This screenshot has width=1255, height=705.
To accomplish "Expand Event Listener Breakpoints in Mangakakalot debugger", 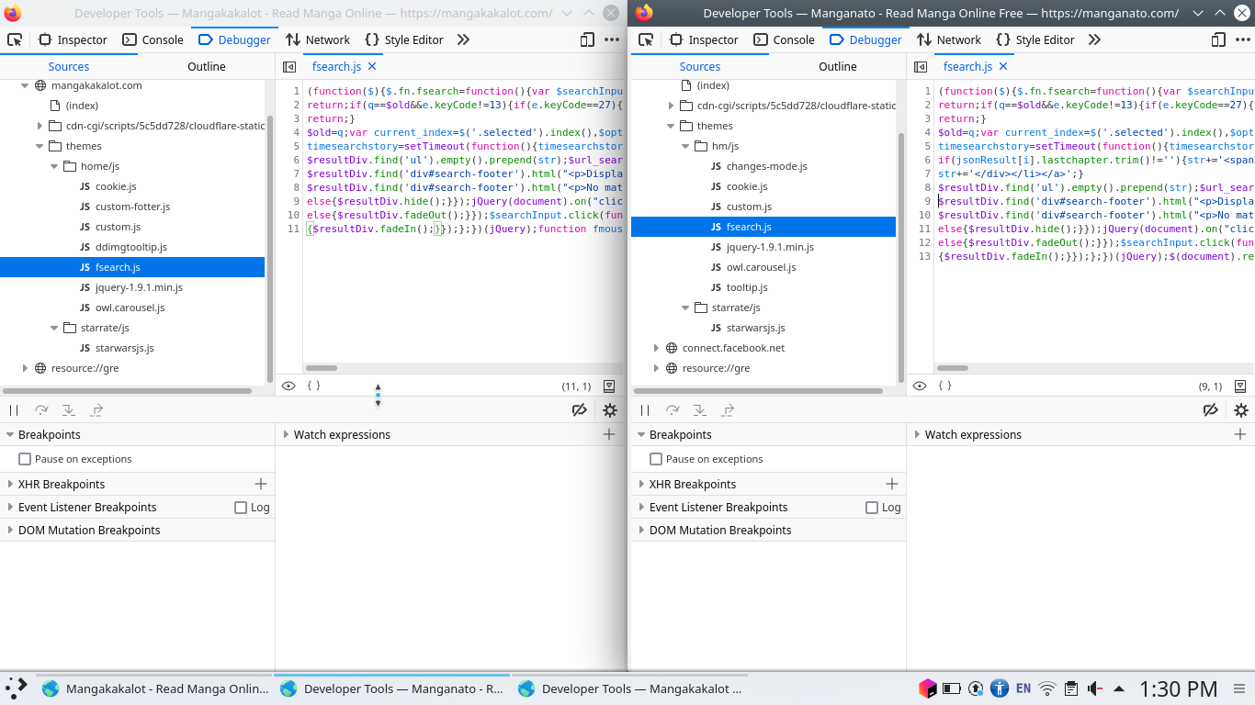I will (x=10, y=508).
